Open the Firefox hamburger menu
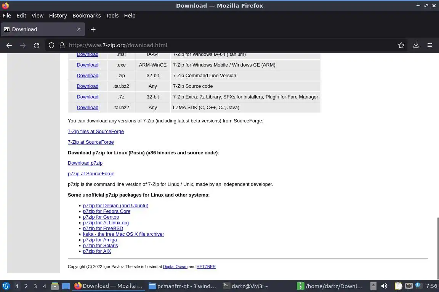 coord(430,45)
